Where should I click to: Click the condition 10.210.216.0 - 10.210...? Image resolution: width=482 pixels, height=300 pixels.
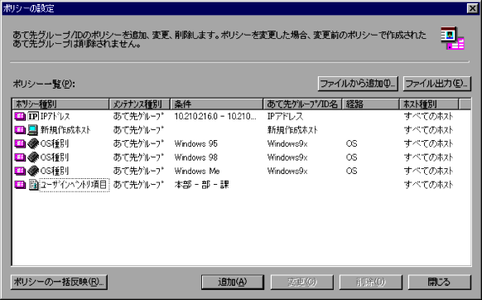pos(215,116)
